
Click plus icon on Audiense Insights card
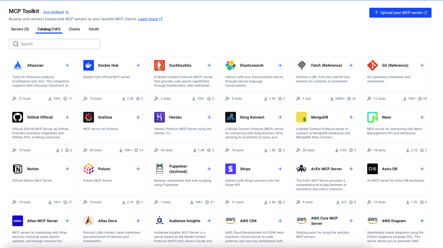209,221
